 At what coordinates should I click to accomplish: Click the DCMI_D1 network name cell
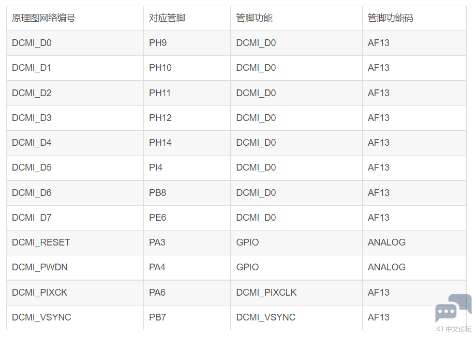(x=75, y=68)
